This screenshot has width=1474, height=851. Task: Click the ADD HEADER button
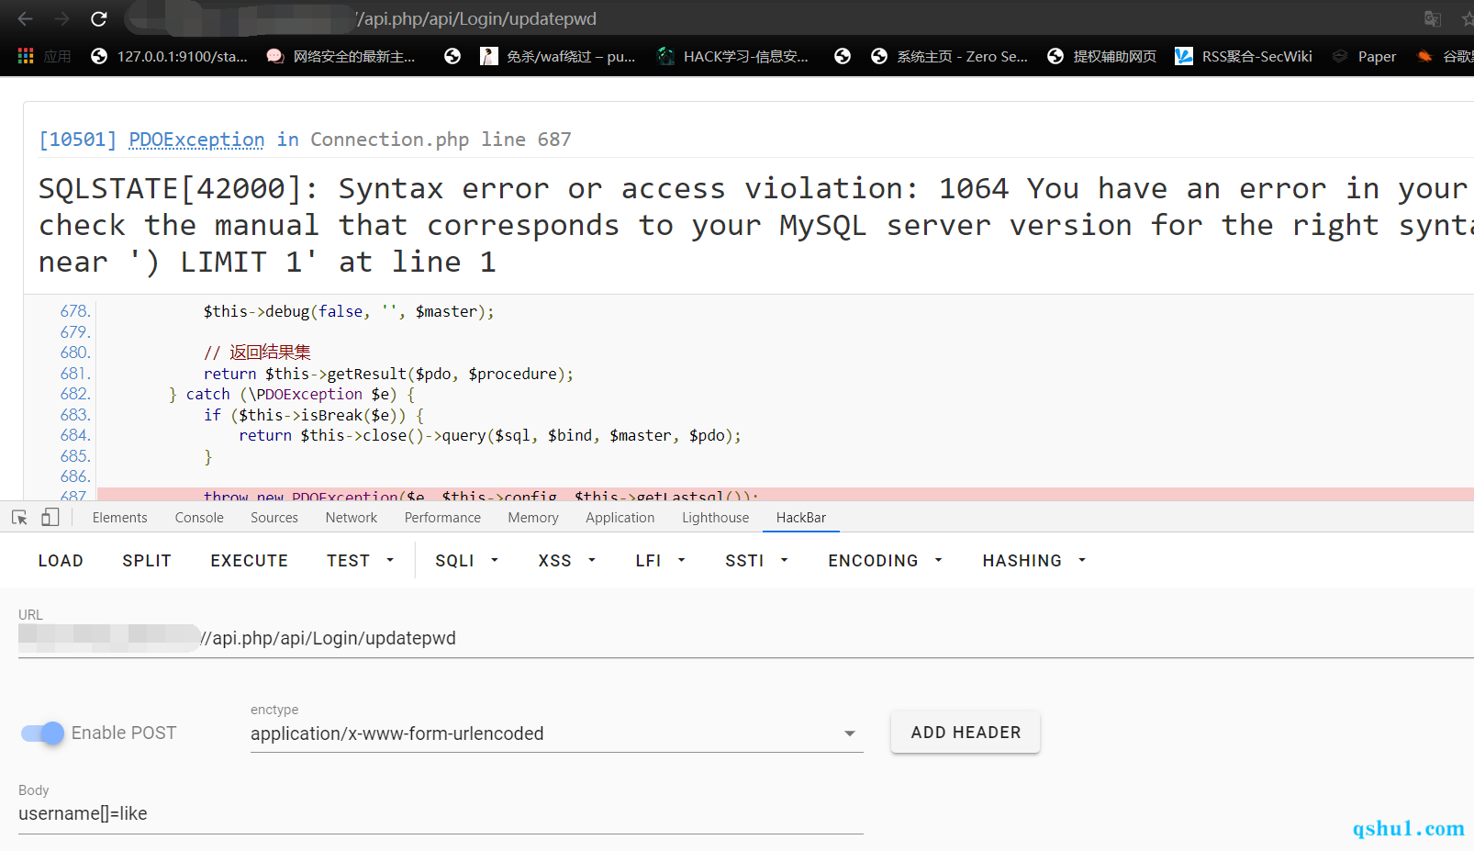coord(966,733)
